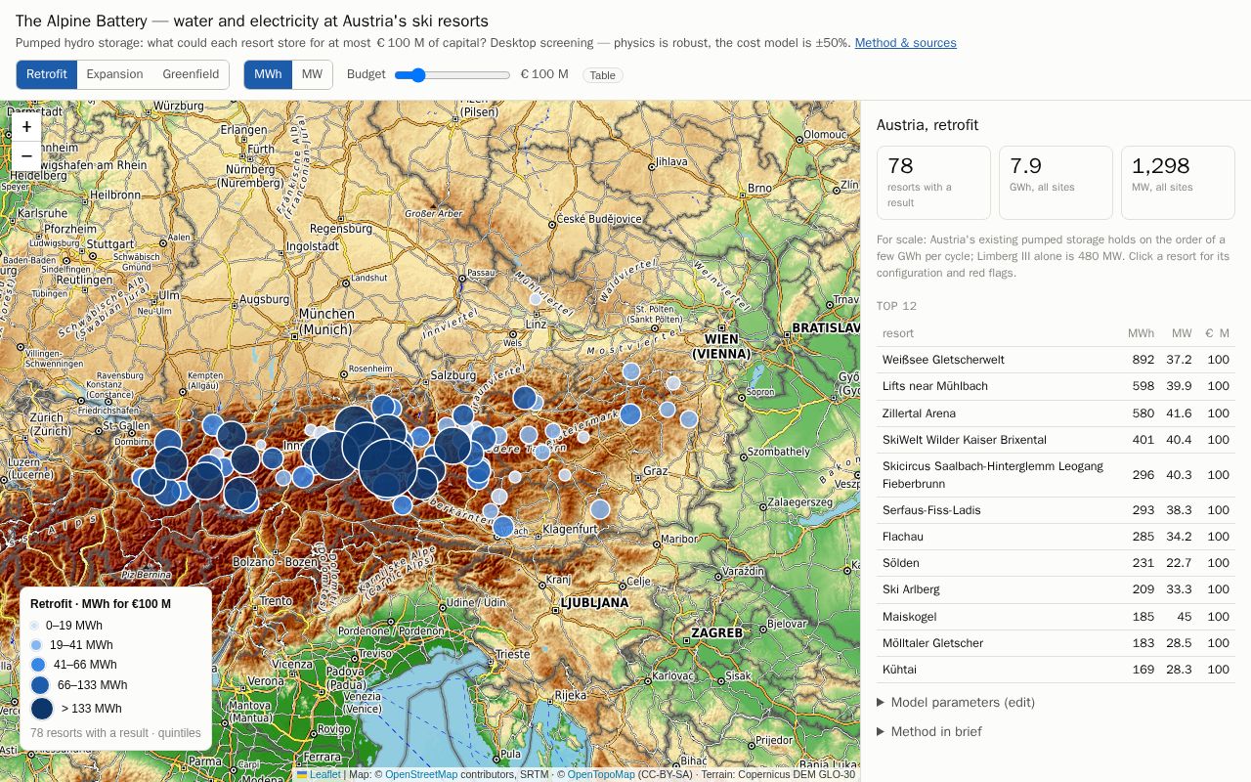Expand Model parameters (edit)
The height and width of the screenshot is (782, 1251).
click(x=956, y=702)
